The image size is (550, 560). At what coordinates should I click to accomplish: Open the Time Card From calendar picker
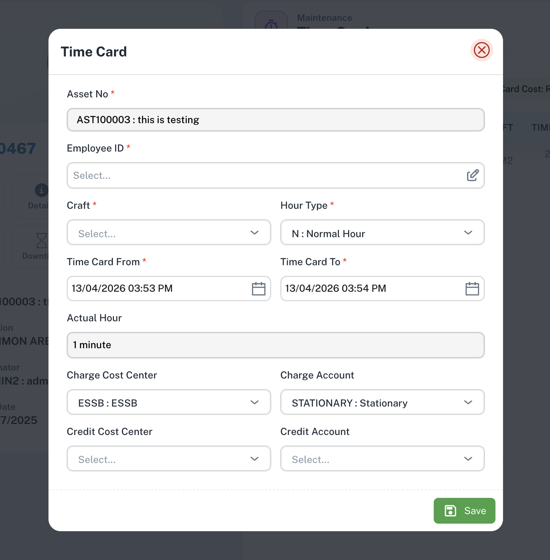pos(258,289)
